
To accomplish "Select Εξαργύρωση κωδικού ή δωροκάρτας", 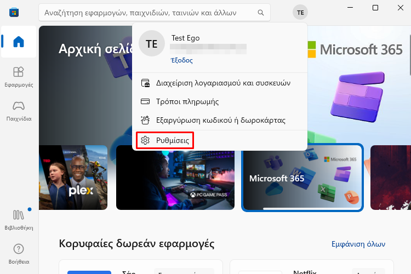I will (x=220, y=120).
